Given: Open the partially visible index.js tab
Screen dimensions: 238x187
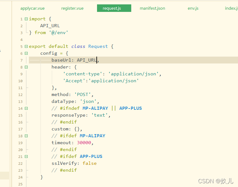Looking at the screenshot, I should pyautogui.click(x=231, y=8).
